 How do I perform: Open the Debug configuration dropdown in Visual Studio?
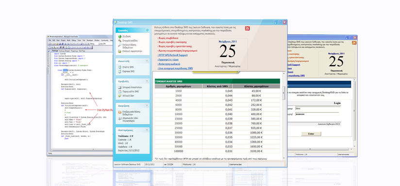pyautogui.click(x=95, y=44)
